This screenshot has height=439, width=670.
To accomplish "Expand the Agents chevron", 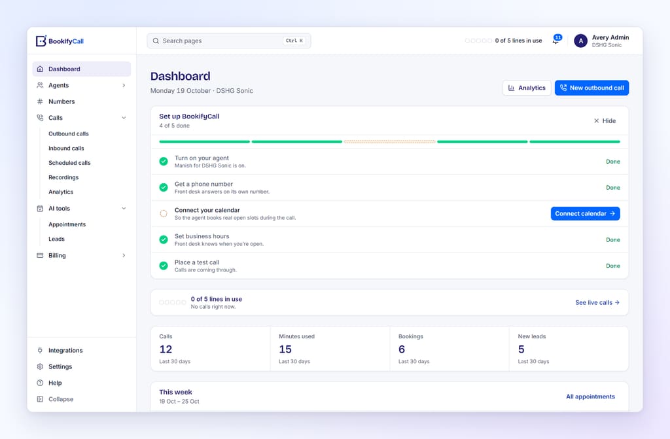I will pyautogui.click(x=124, y=85).
